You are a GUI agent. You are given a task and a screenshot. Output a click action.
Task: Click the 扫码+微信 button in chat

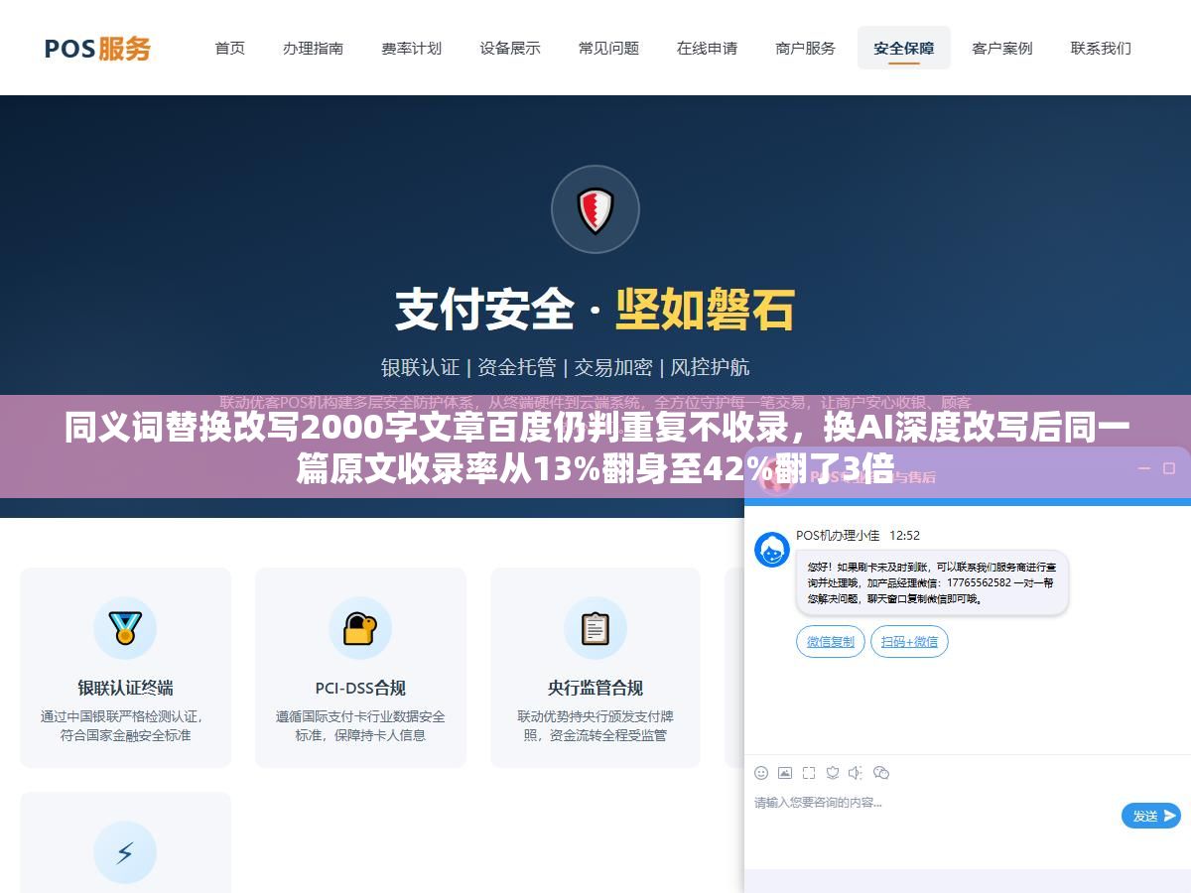[x=909, y=642]
